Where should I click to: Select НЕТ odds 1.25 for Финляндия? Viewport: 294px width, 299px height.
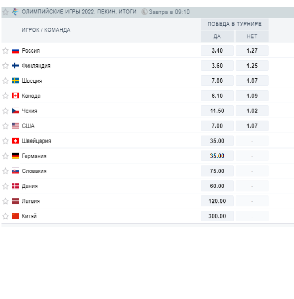(x=252, y=66)
